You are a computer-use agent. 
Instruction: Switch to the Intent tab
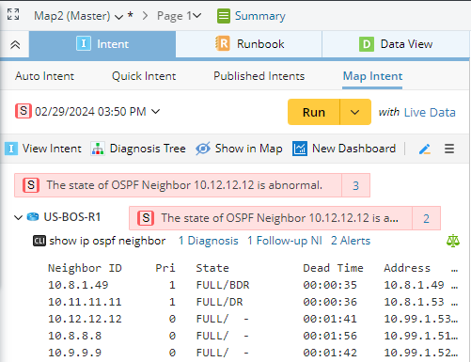pos(102,44)
